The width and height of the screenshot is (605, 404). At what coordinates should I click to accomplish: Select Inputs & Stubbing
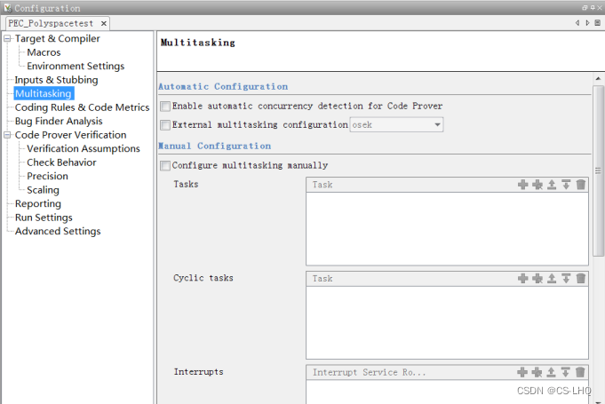(56, 80)
